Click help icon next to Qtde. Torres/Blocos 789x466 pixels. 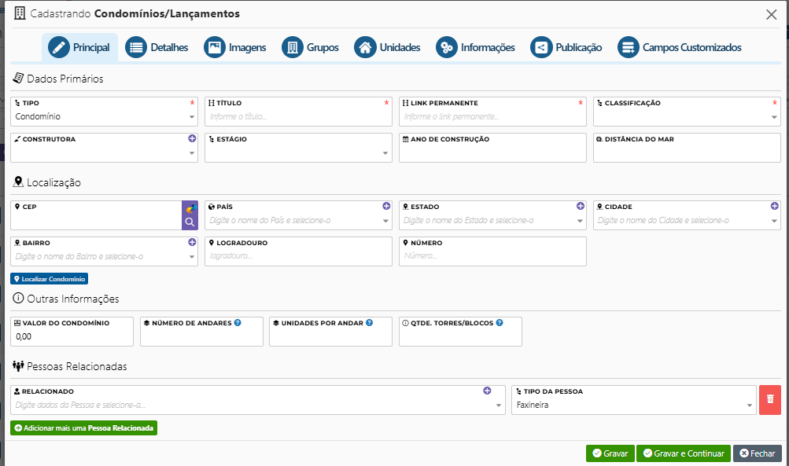(500, 322)
